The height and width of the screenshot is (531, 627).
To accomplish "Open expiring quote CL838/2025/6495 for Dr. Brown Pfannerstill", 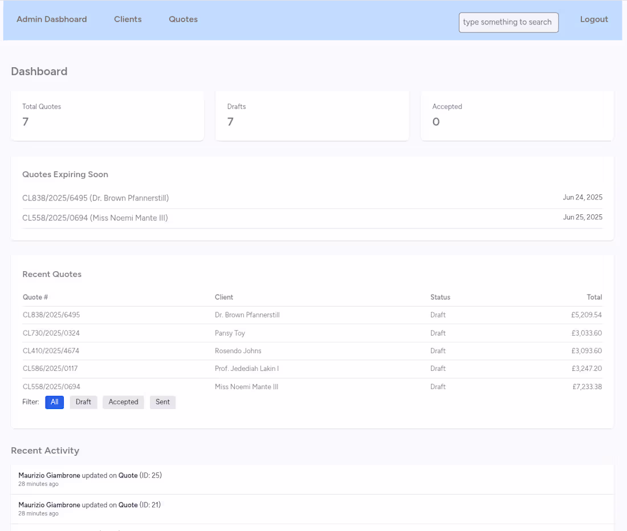I will [95, 198].
